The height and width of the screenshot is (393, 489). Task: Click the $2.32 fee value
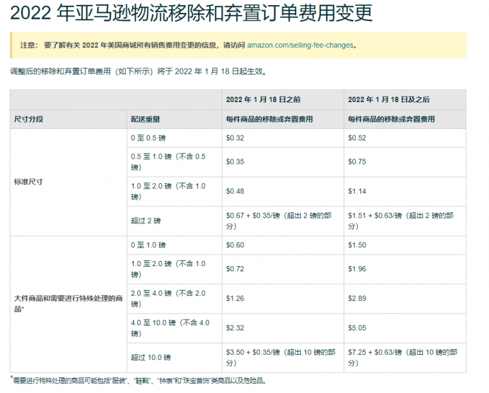coord(235,328)
